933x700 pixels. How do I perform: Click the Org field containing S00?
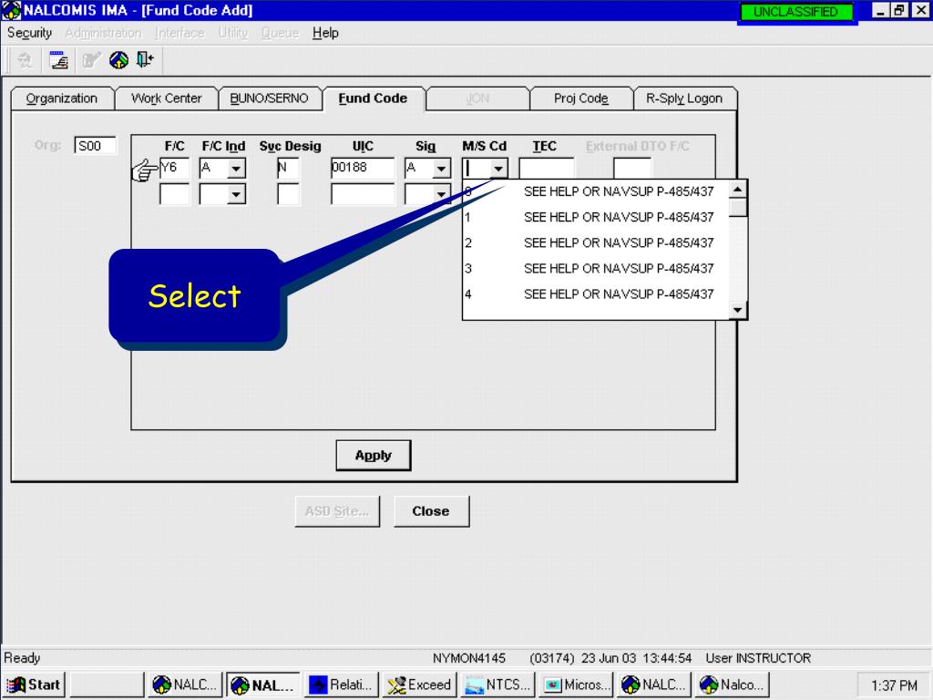click(95, 146)
